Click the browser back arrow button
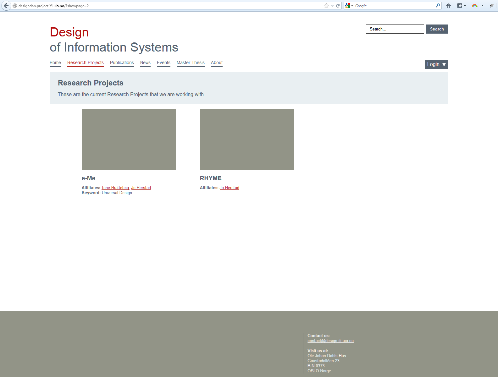Viewport: 498px width, 377px height. pos(6,6)
